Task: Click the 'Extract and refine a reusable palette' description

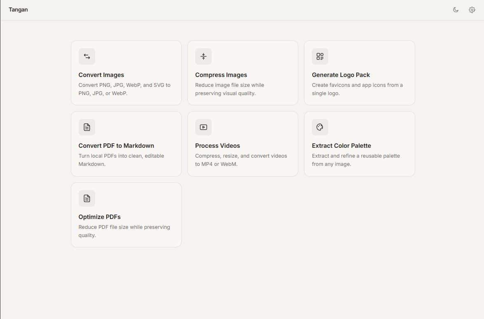Action: tap(356, 160)
